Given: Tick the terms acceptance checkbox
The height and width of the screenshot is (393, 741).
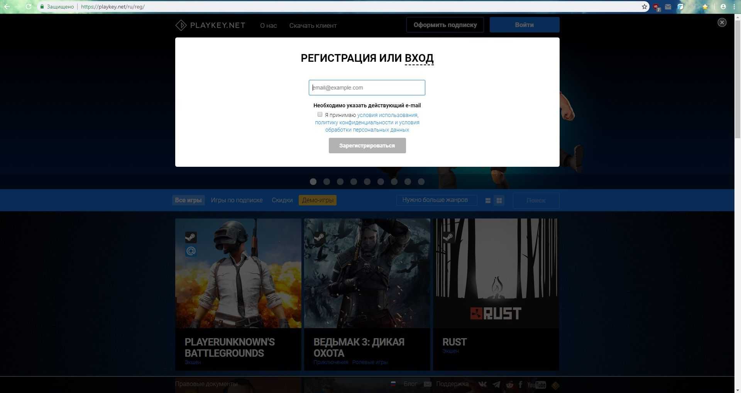Looking at the screenshot, I should (320, 114).
